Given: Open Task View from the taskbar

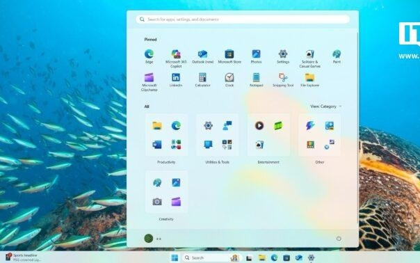Looking at the screenshot, I should pyautogui.click(x=249, y=258).
